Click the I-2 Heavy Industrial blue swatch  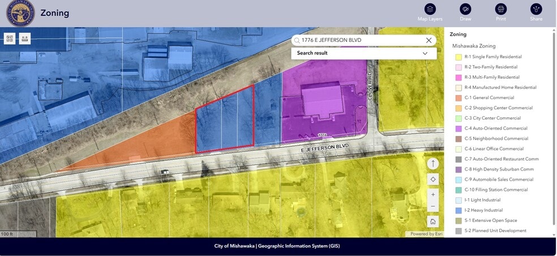point(459,211)
